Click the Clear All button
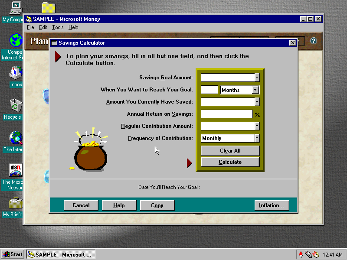The width and height of the screenshot is (347, 260). [x=230, y=151]
